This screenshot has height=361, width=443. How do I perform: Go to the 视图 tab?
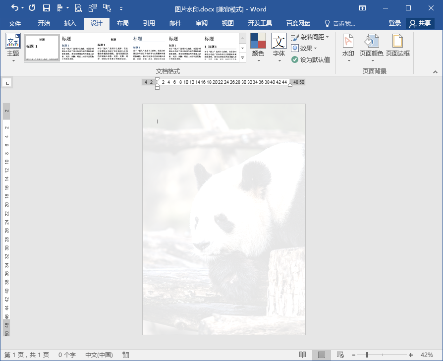point(228,23)
